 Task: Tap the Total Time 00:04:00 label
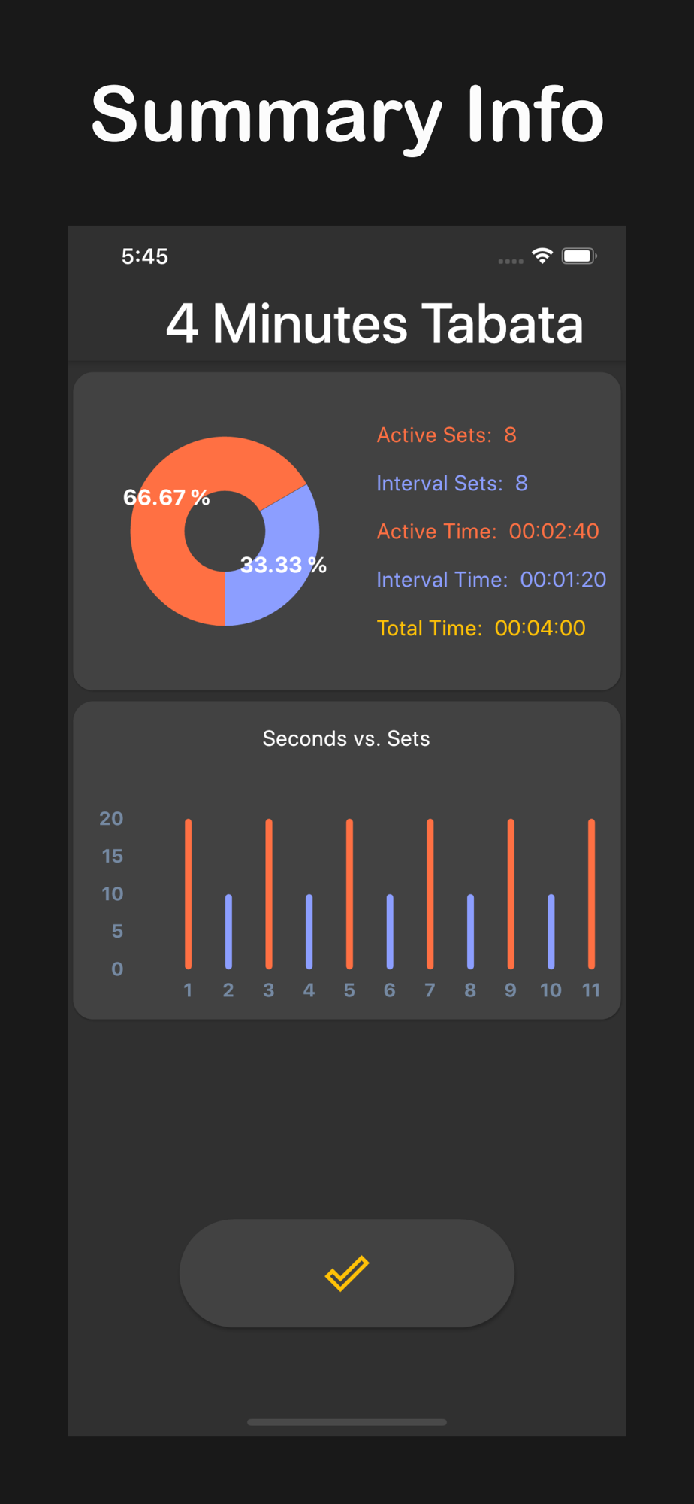(481, 628)
